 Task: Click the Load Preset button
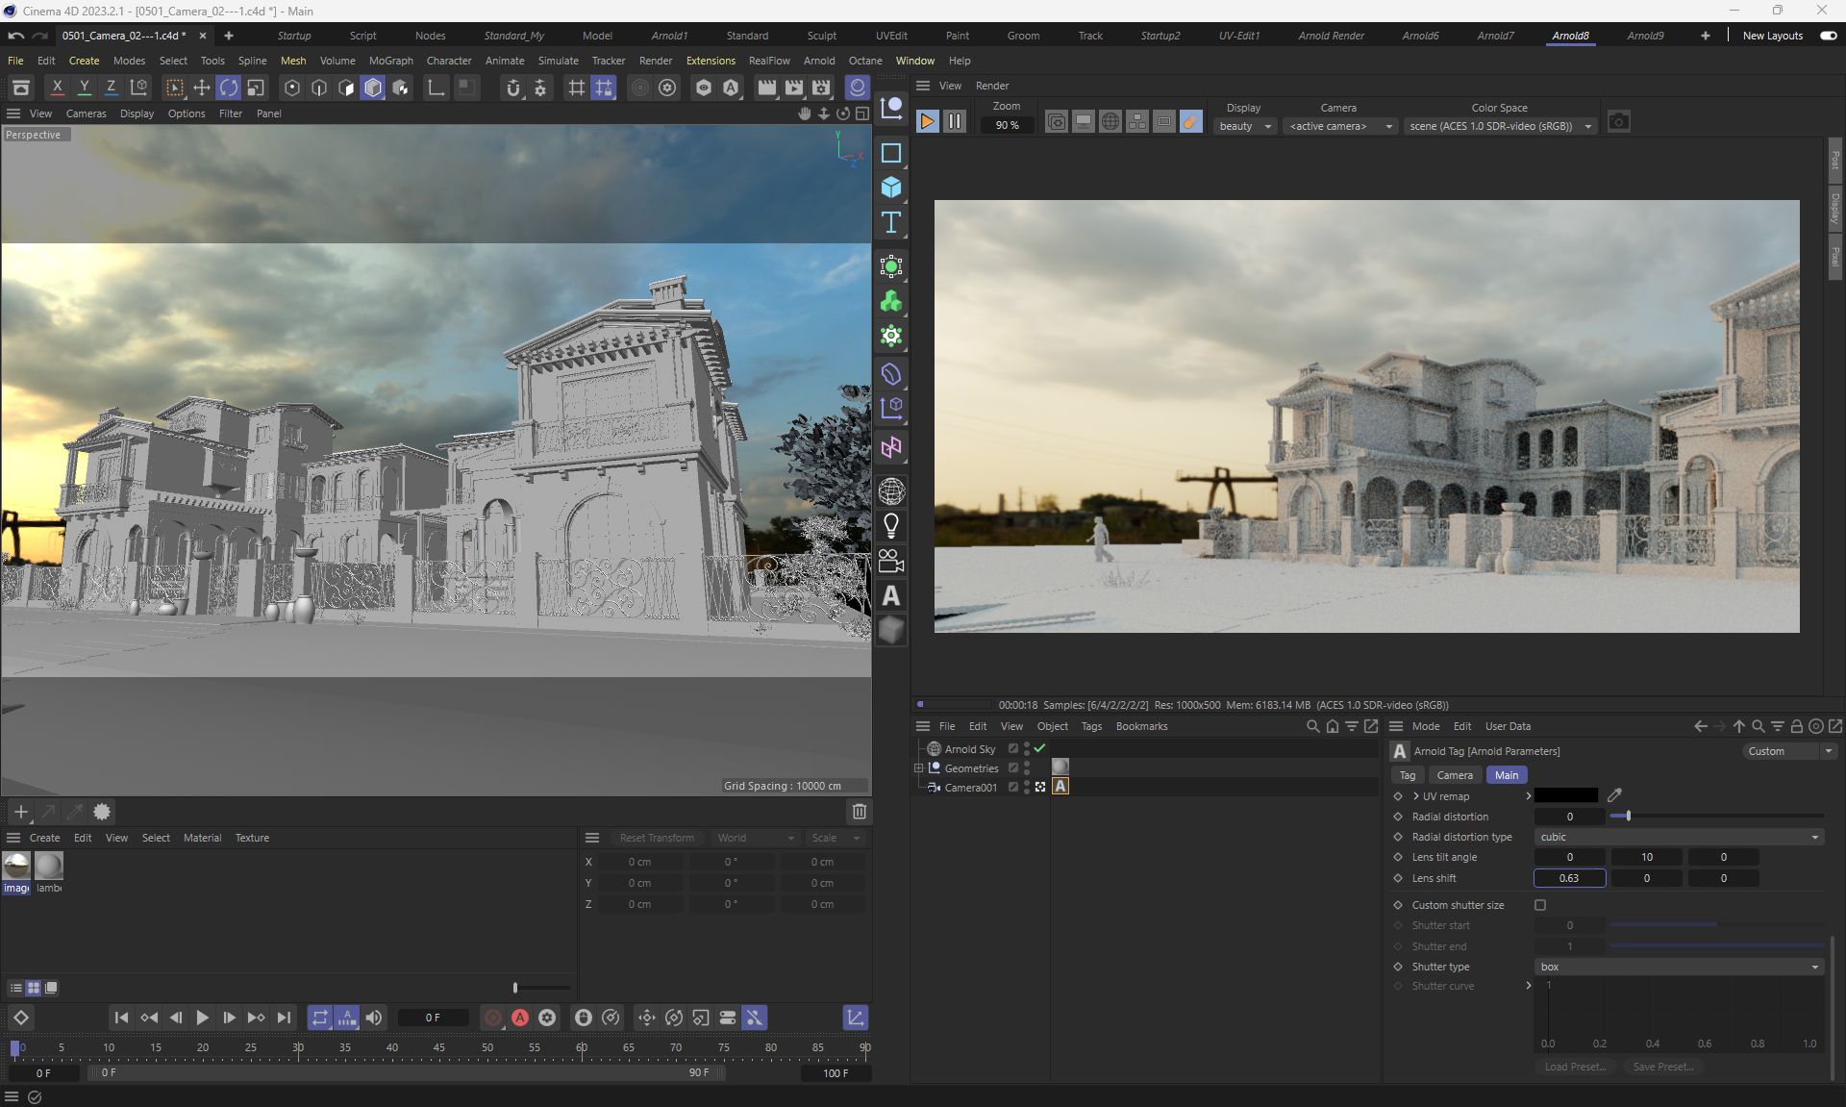tap(1575, 1067)
